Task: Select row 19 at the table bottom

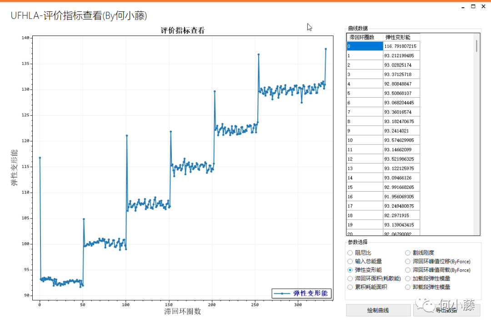Action: click(382, 225)
